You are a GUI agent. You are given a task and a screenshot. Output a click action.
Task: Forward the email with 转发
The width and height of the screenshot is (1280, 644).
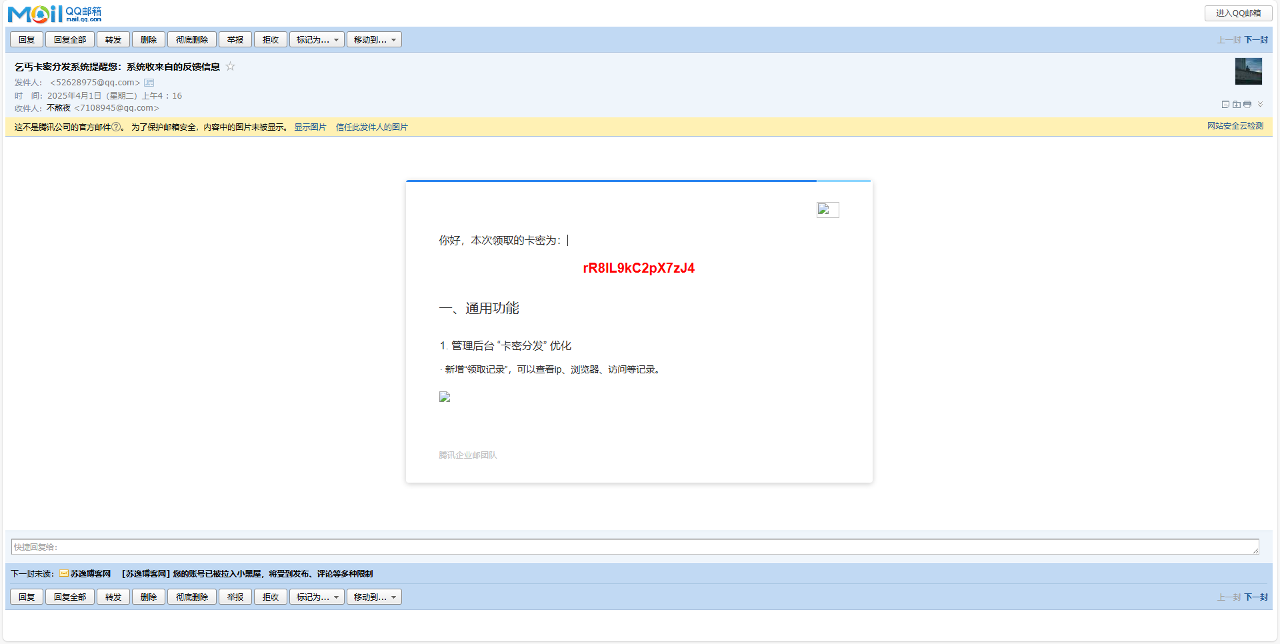pos(113,39)
